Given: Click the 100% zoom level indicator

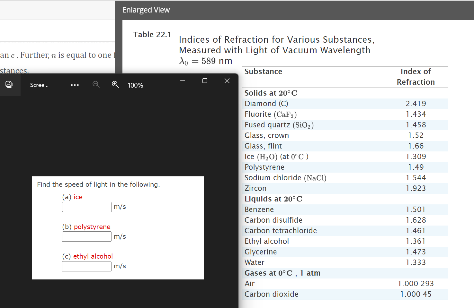Looking at the screenshot, I should 135,85.
